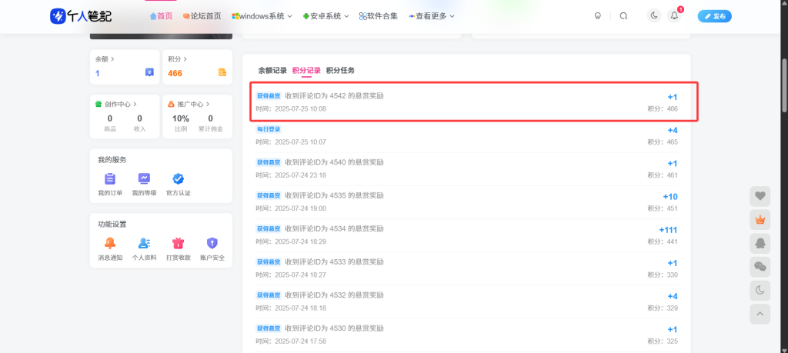Click the 官方认证 verification badge icon
This screenshot has width=788, height=353.
[178, 178]
